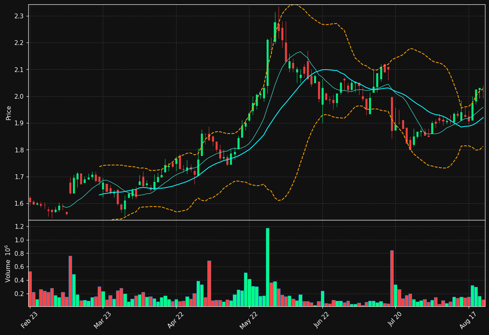Select the tallest red volume bar near Jul 20

point(392,278)
